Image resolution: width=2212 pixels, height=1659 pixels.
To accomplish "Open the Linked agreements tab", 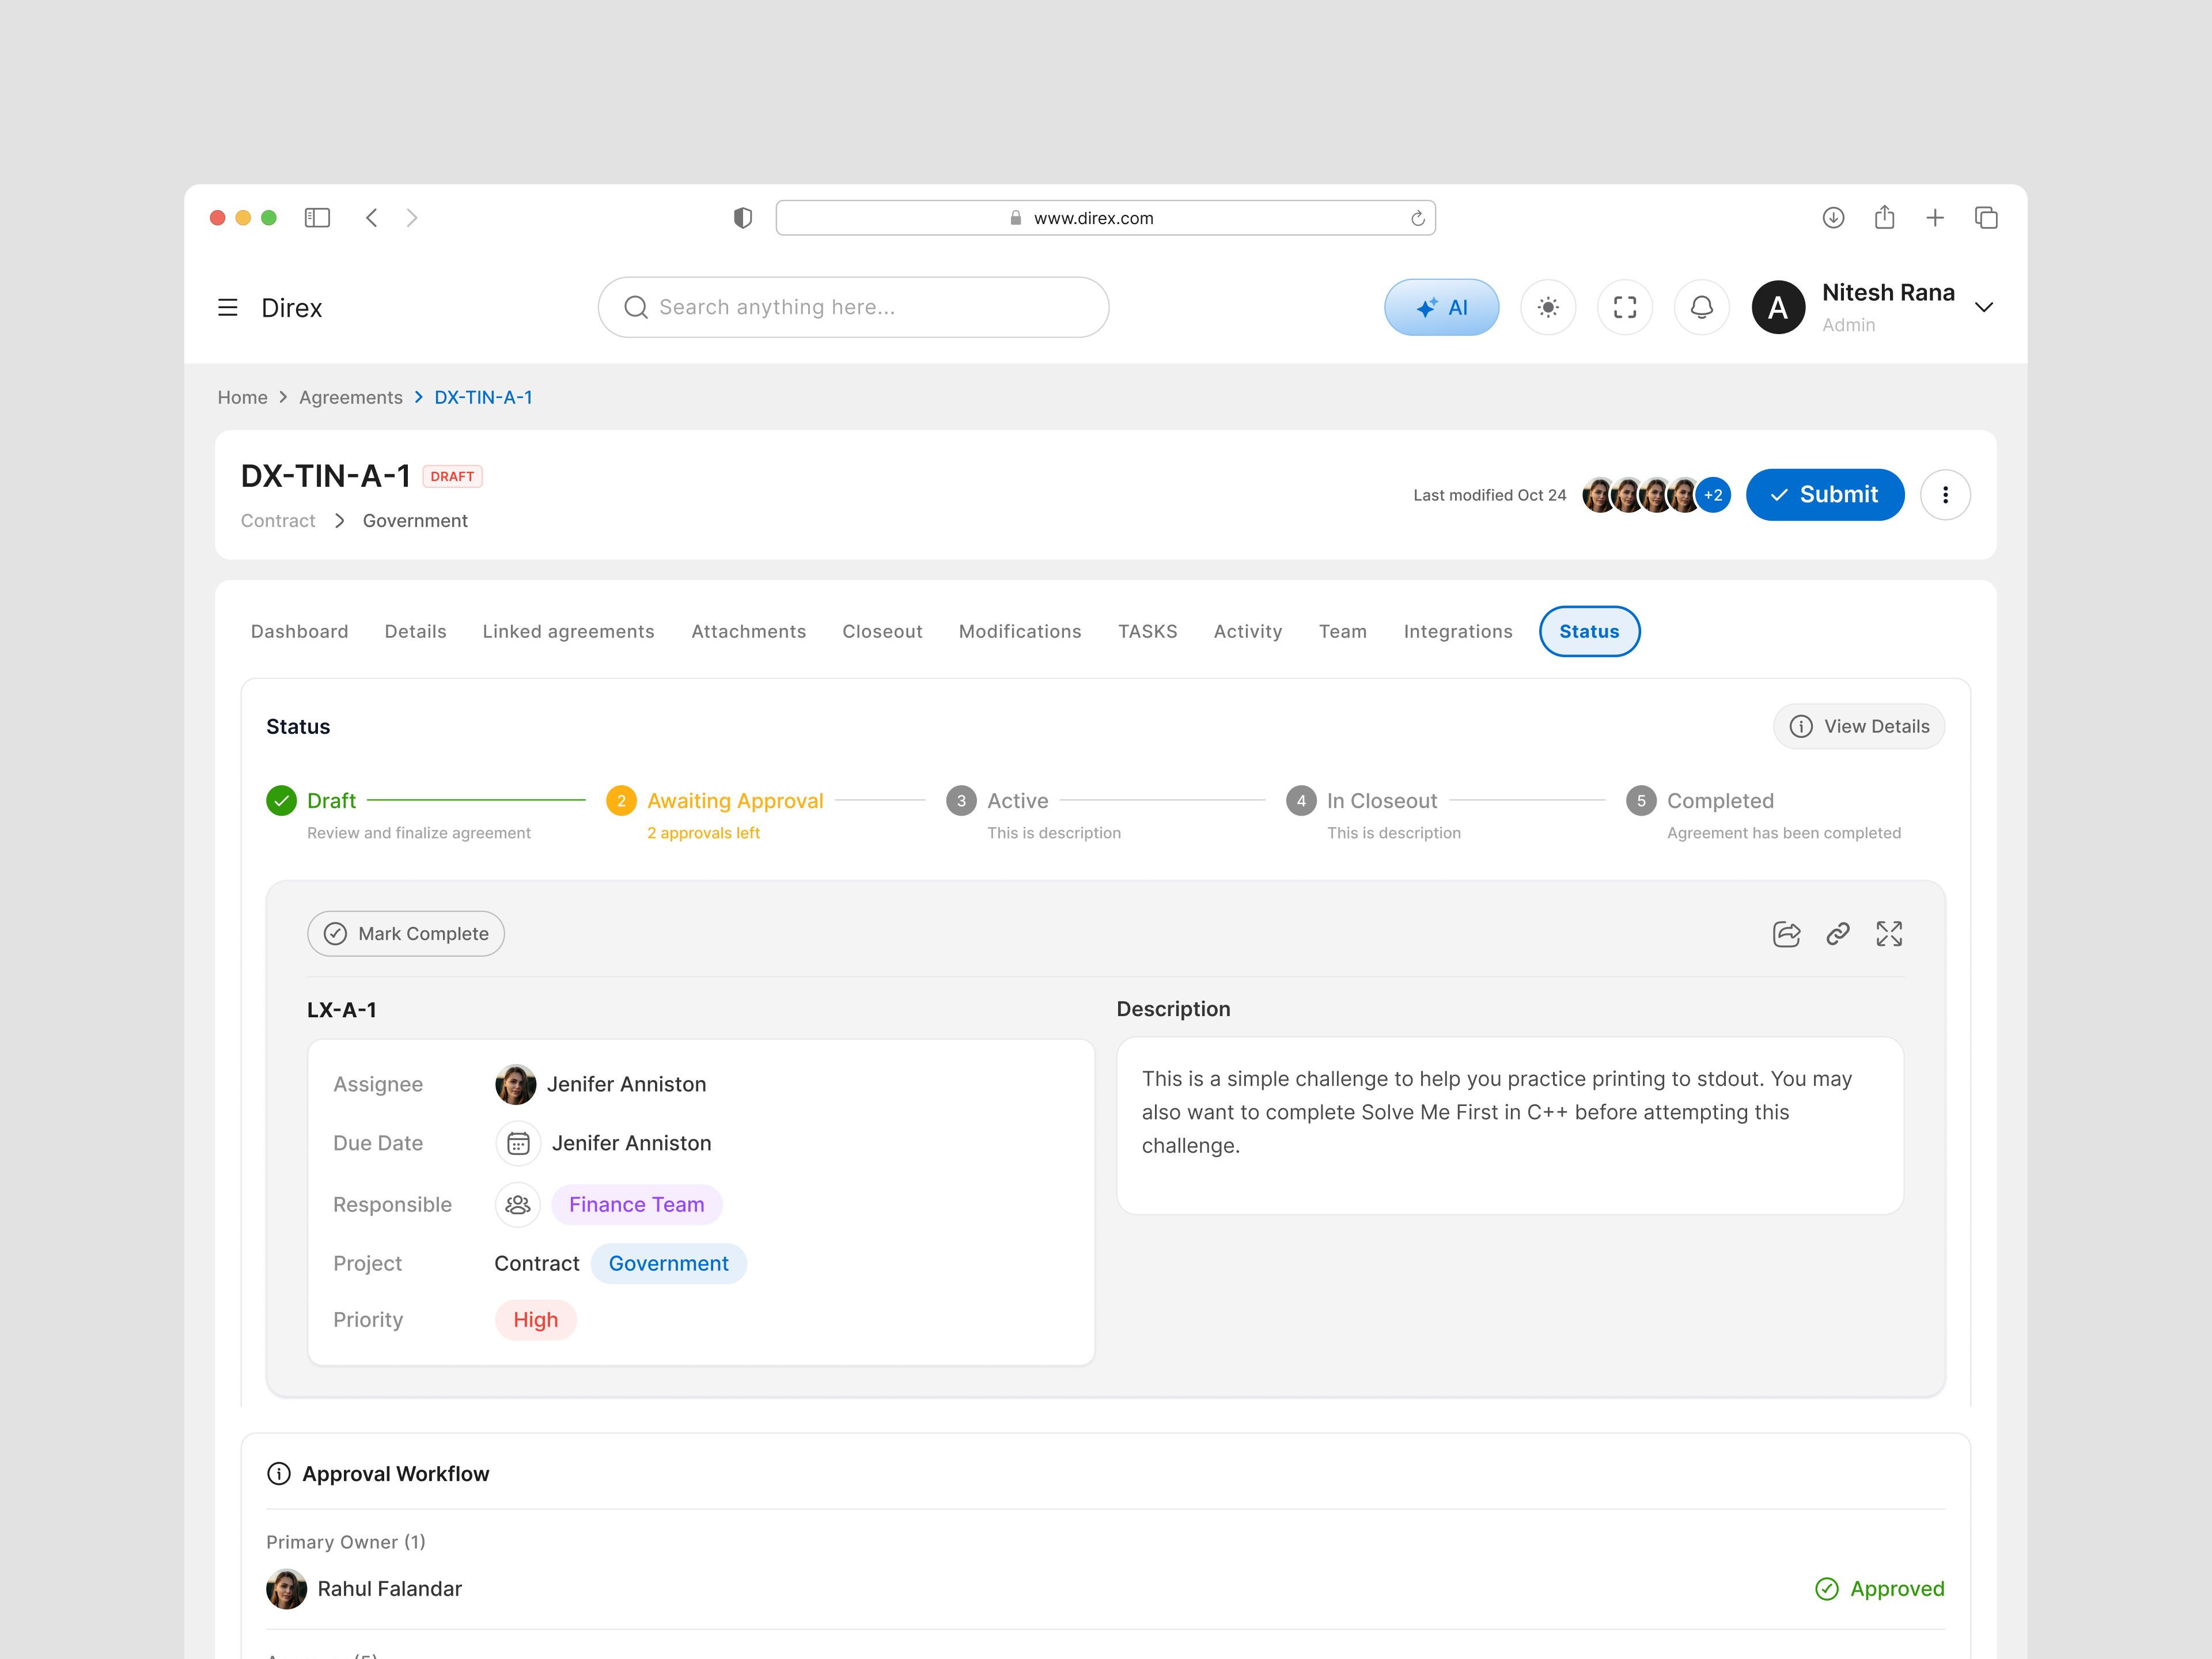I will tap(568, 632).
